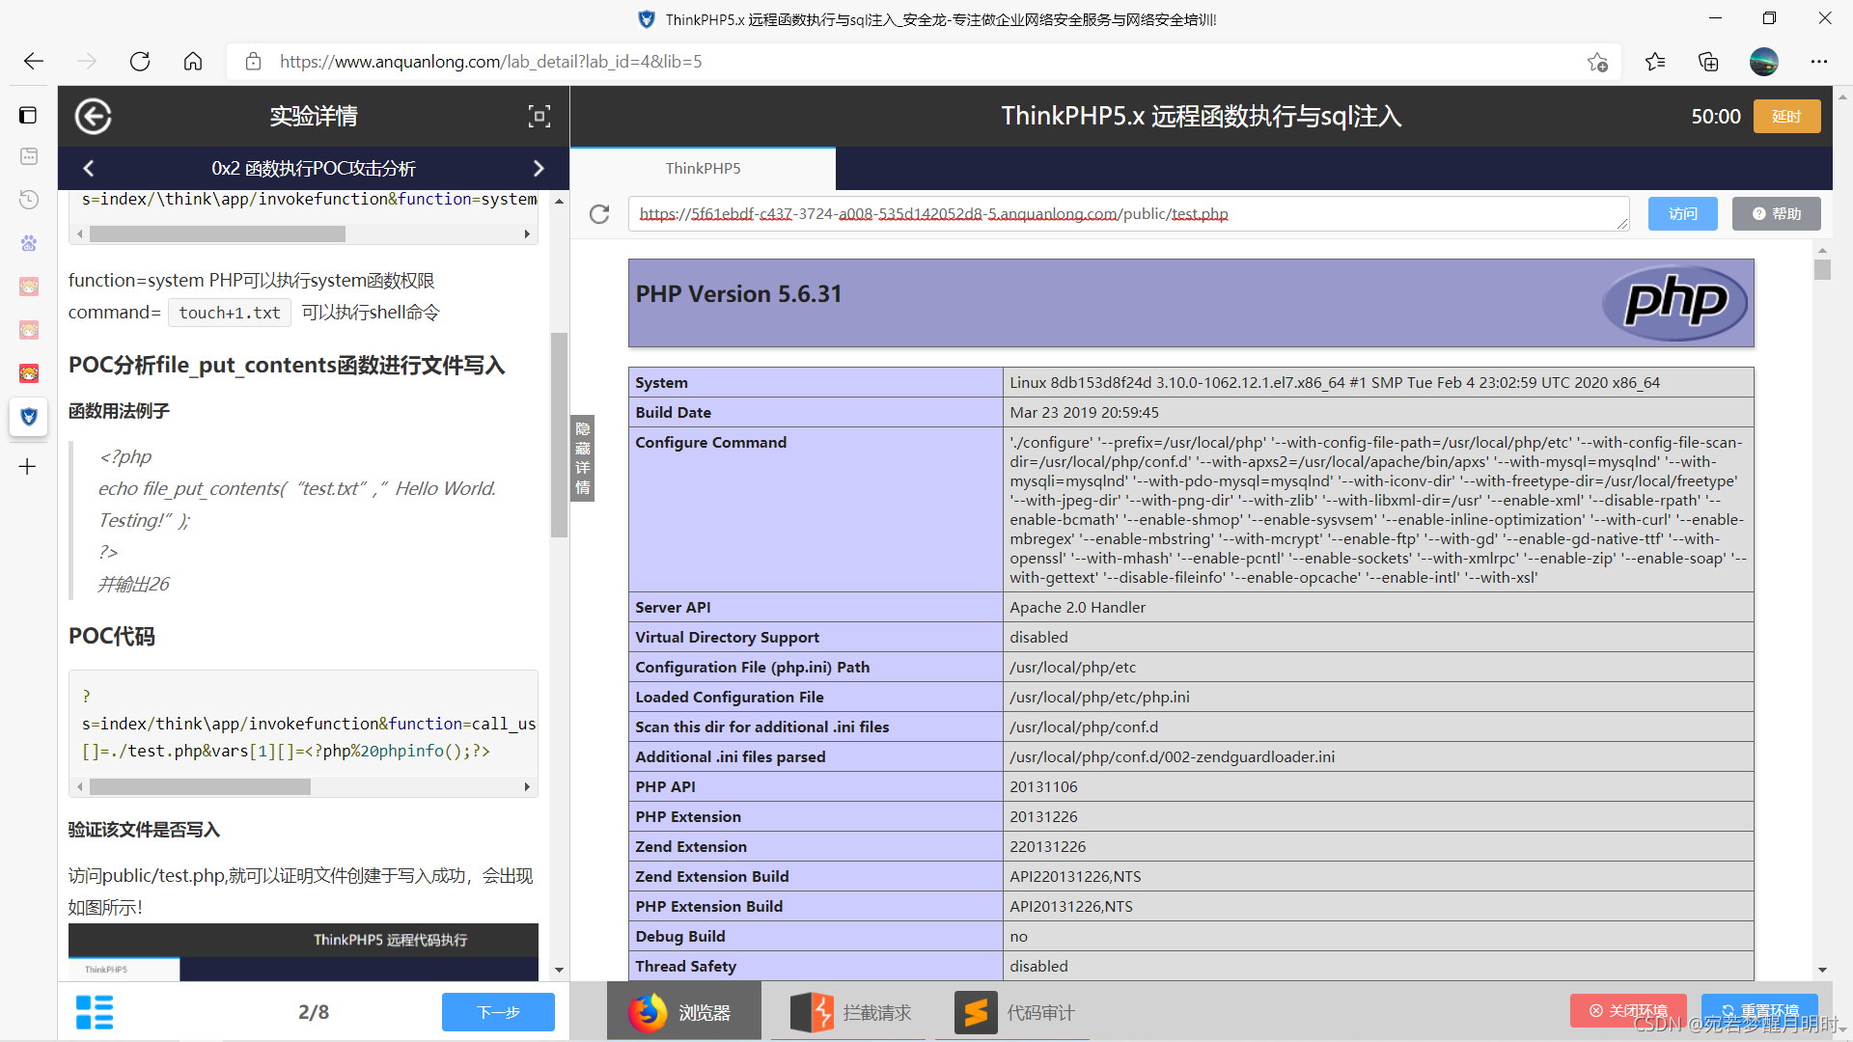Click the first code block horizontal scrollbar
This screenshot has height=1042, width=1853.
217,234
